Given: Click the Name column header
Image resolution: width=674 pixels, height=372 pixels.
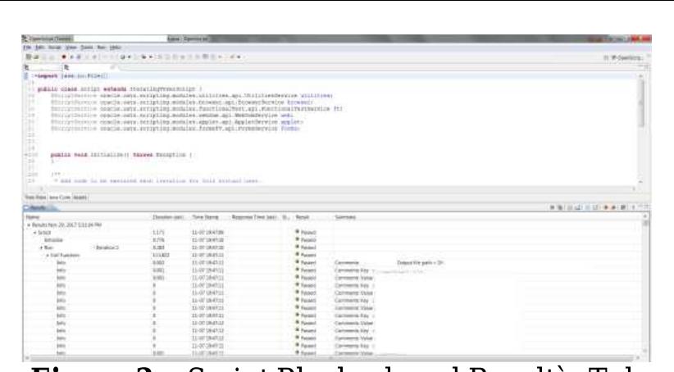Looking at the screenshot, I should pyautogui.click(x=33, y=217).
